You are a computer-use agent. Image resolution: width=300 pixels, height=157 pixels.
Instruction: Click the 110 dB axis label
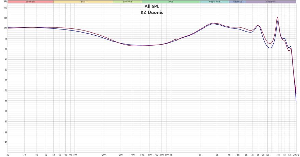5,8
